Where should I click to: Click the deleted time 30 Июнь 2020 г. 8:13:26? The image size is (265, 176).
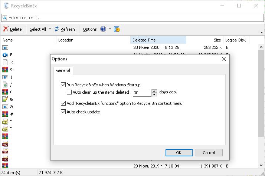(x=156, y=47)
